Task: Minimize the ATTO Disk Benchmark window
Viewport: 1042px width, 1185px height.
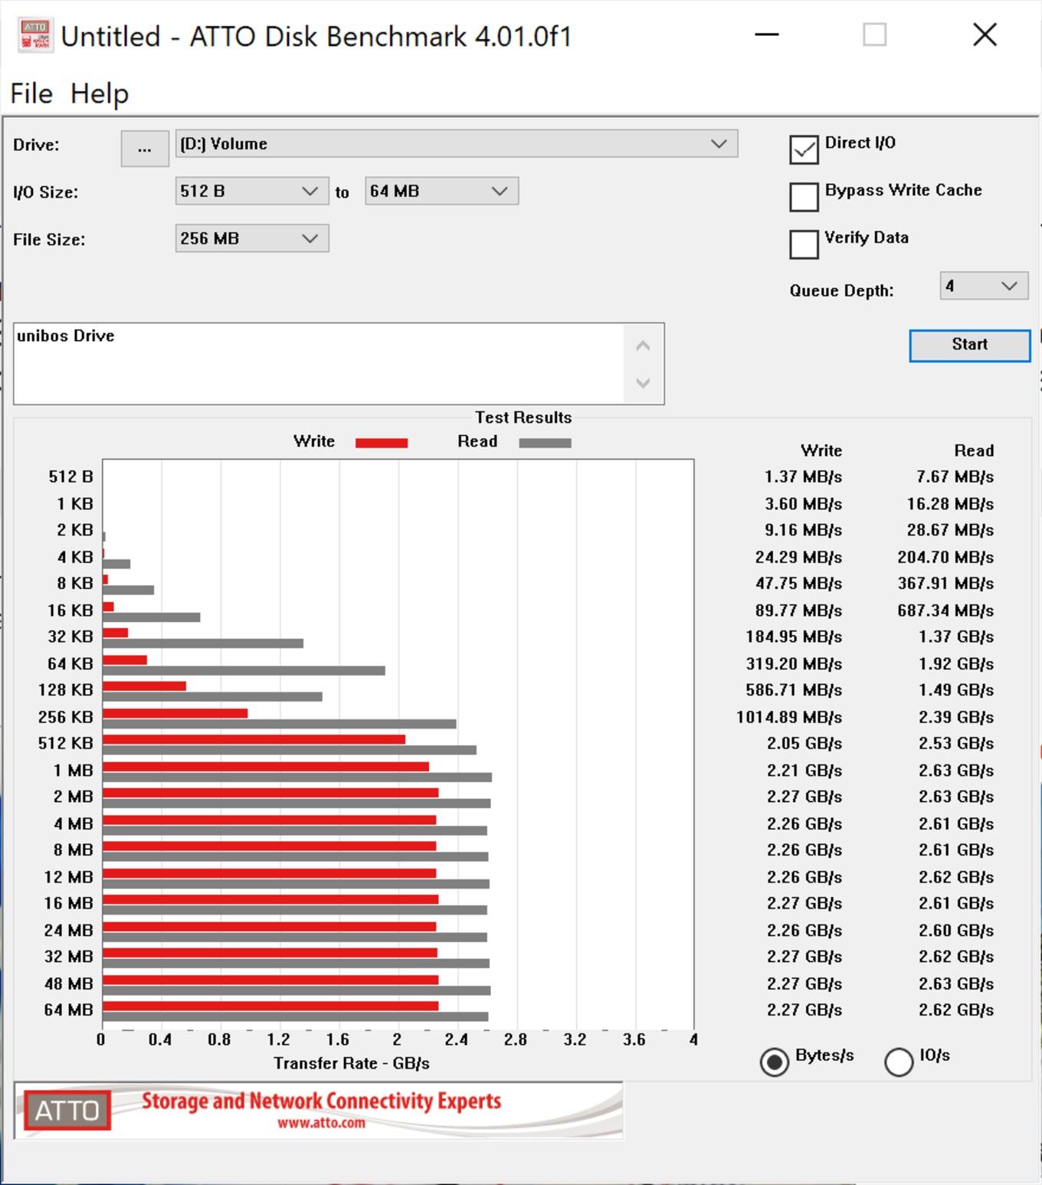Action: pos(767,34)
